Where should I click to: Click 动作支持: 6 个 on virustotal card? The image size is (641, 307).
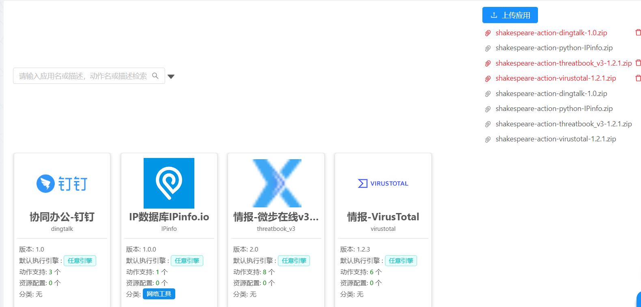361,272
